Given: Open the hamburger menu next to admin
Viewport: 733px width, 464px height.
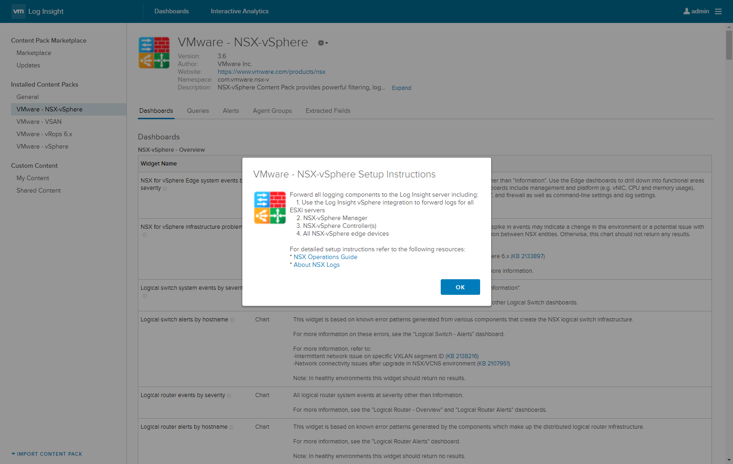Looking at the screenshot, I should click(x=718, y=11).
